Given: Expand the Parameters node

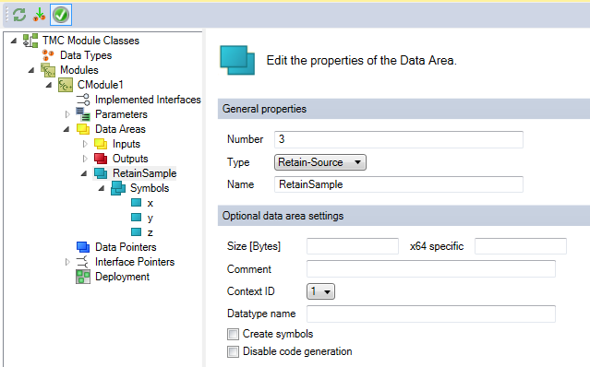Looking at the screenshot, I should (x=67, y=114).
